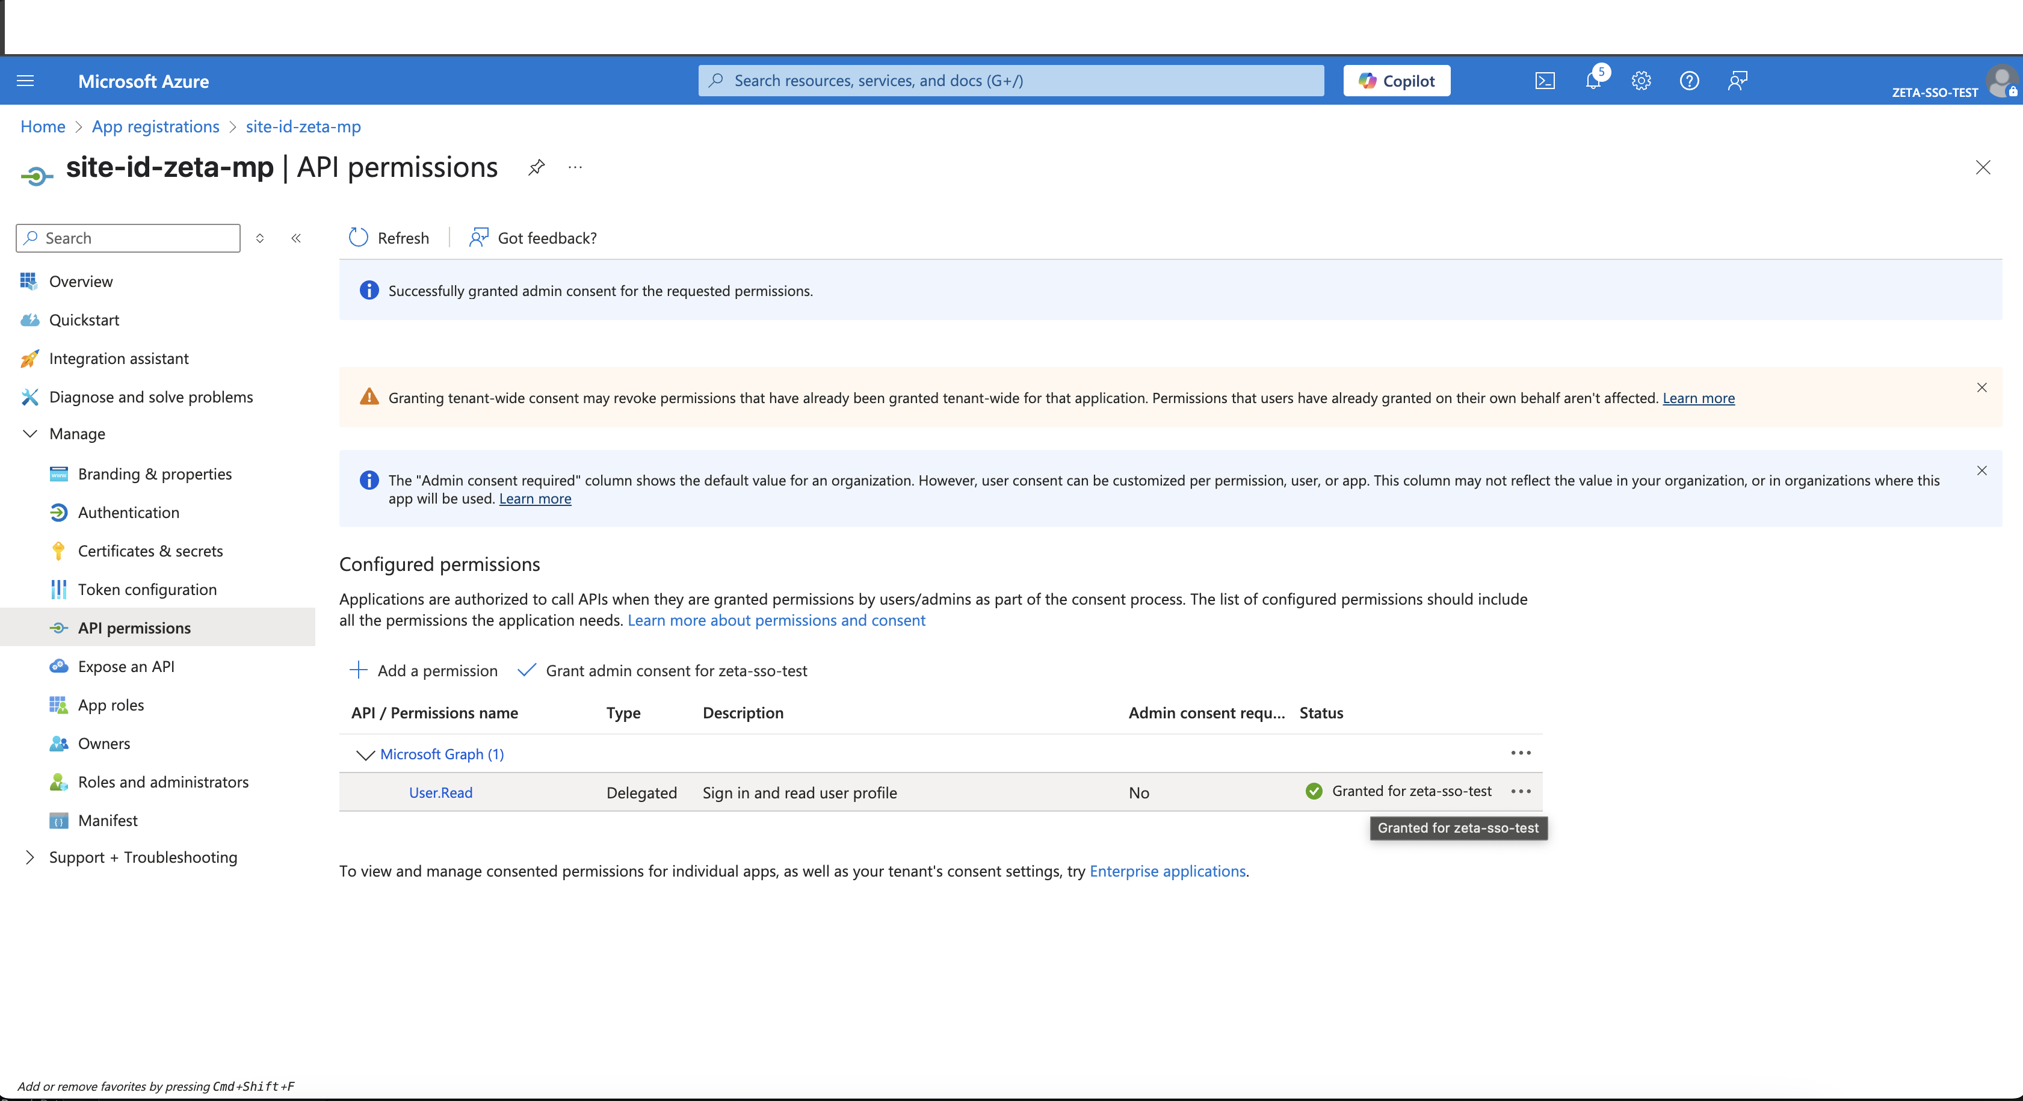Click the feedback icon in the top bar
This screenshot has height=1101, width=2023.
(1737, 80)
